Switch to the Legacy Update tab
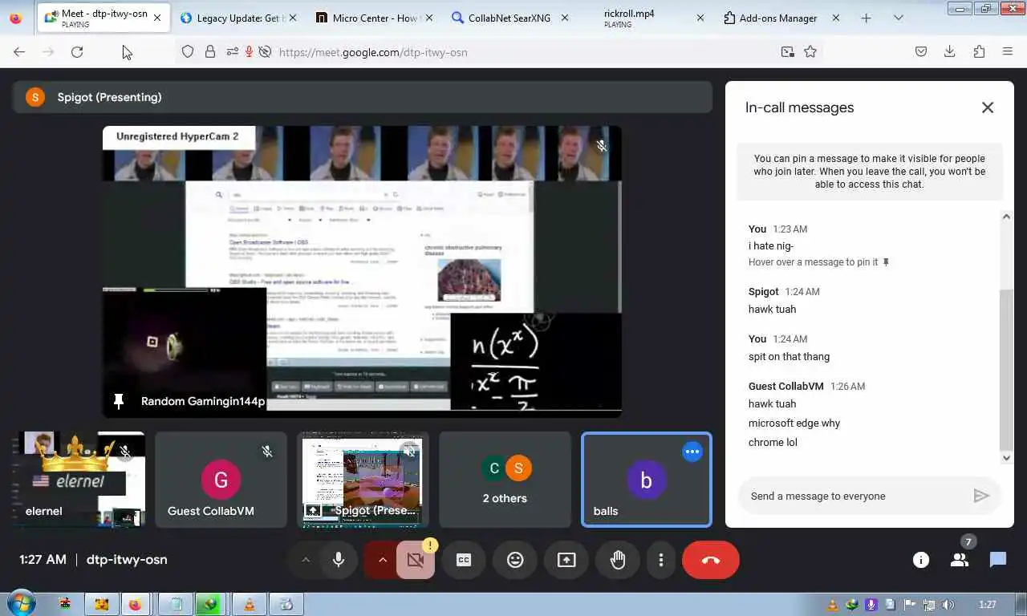The width and height of the screenshot is (1027, 616). 239,18
